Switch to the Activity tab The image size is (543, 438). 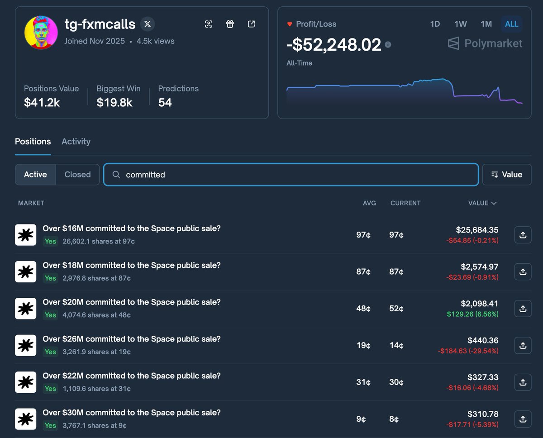pos(76,142)
